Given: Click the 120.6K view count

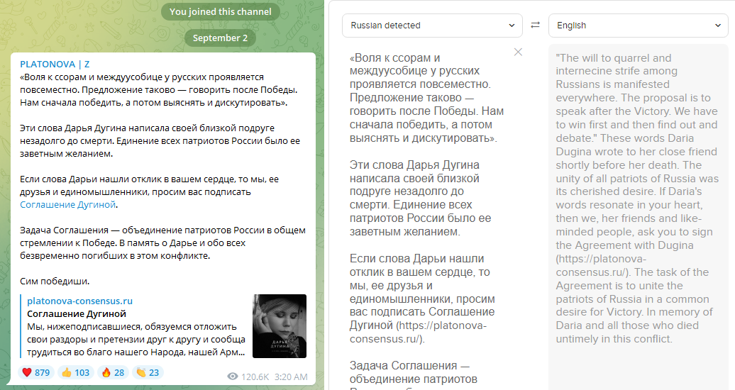Looking at the screenshot, I should (255, 377).
